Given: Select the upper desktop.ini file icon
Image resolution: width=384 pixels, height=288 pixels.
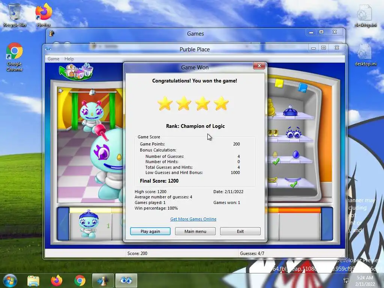Looking at the screenshot, I should [365, 16].
